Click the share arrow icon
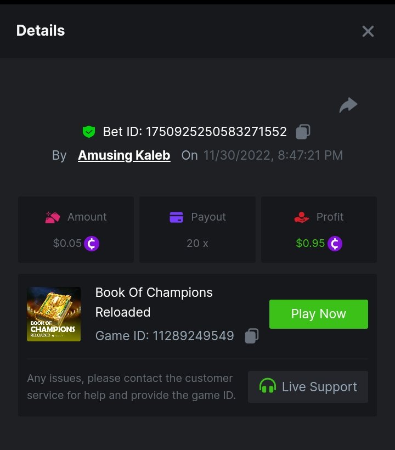 (x=348, y=105)
